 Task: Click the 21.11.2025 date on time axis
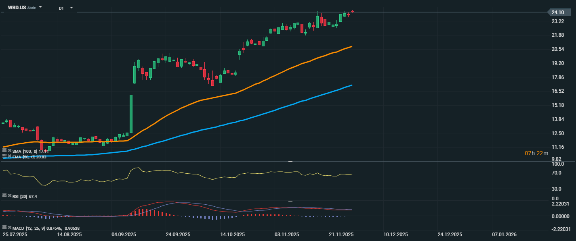(x=341, y=234)
